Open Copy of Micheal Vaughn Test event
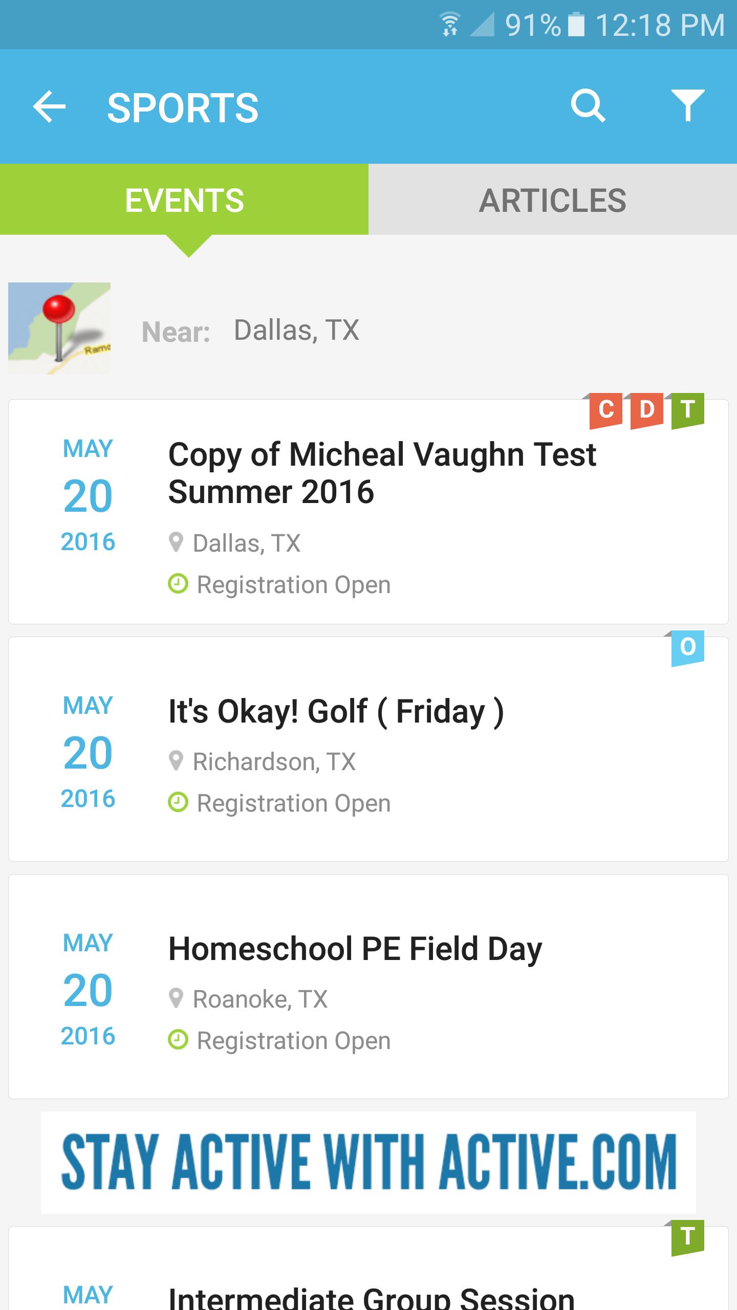Viewport: 737px width, 1310px height. [x=368, y=512]
